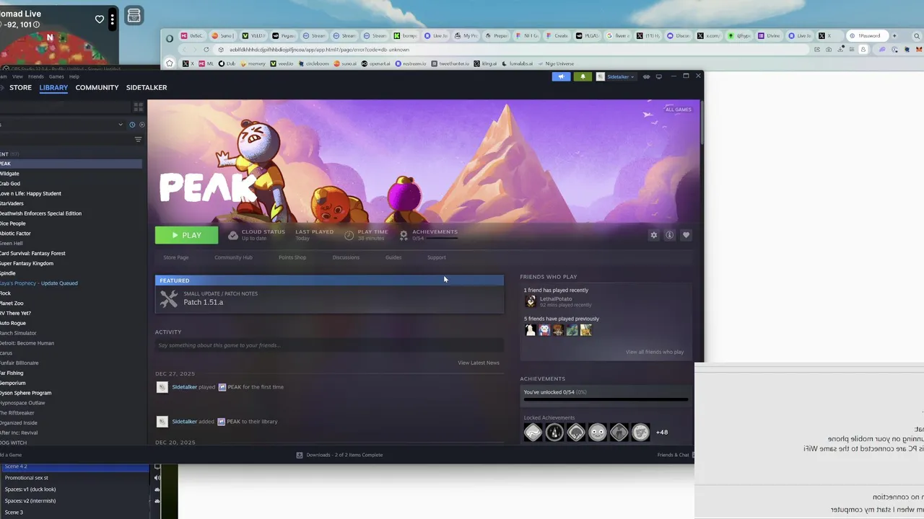Click the ready-to-play filter icon

click(x=141, y=125)
